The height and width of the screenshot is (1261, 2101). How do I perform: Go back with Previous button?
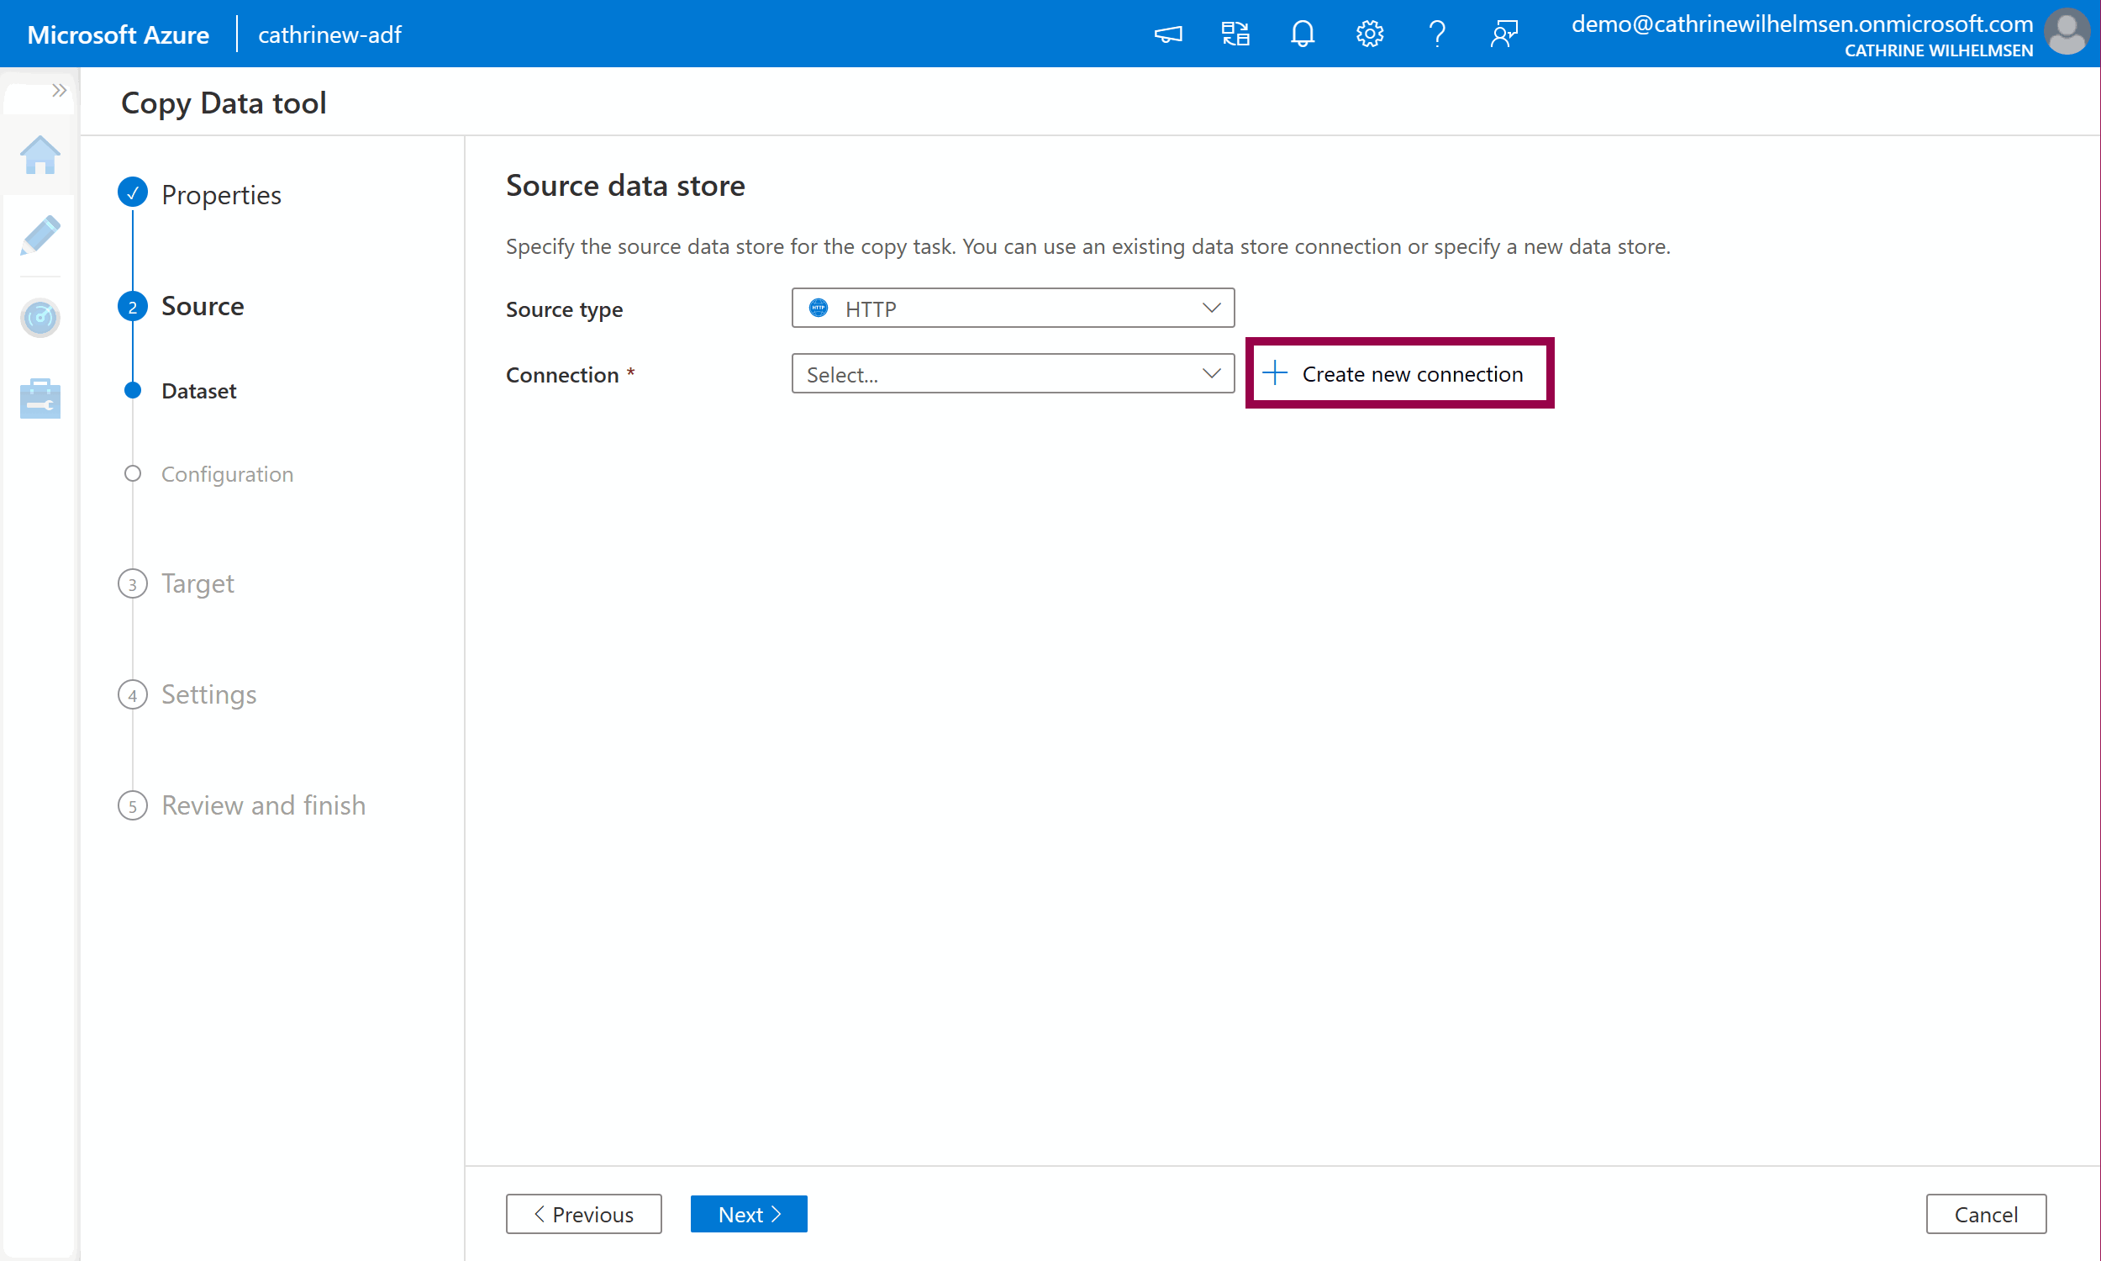583,1213
